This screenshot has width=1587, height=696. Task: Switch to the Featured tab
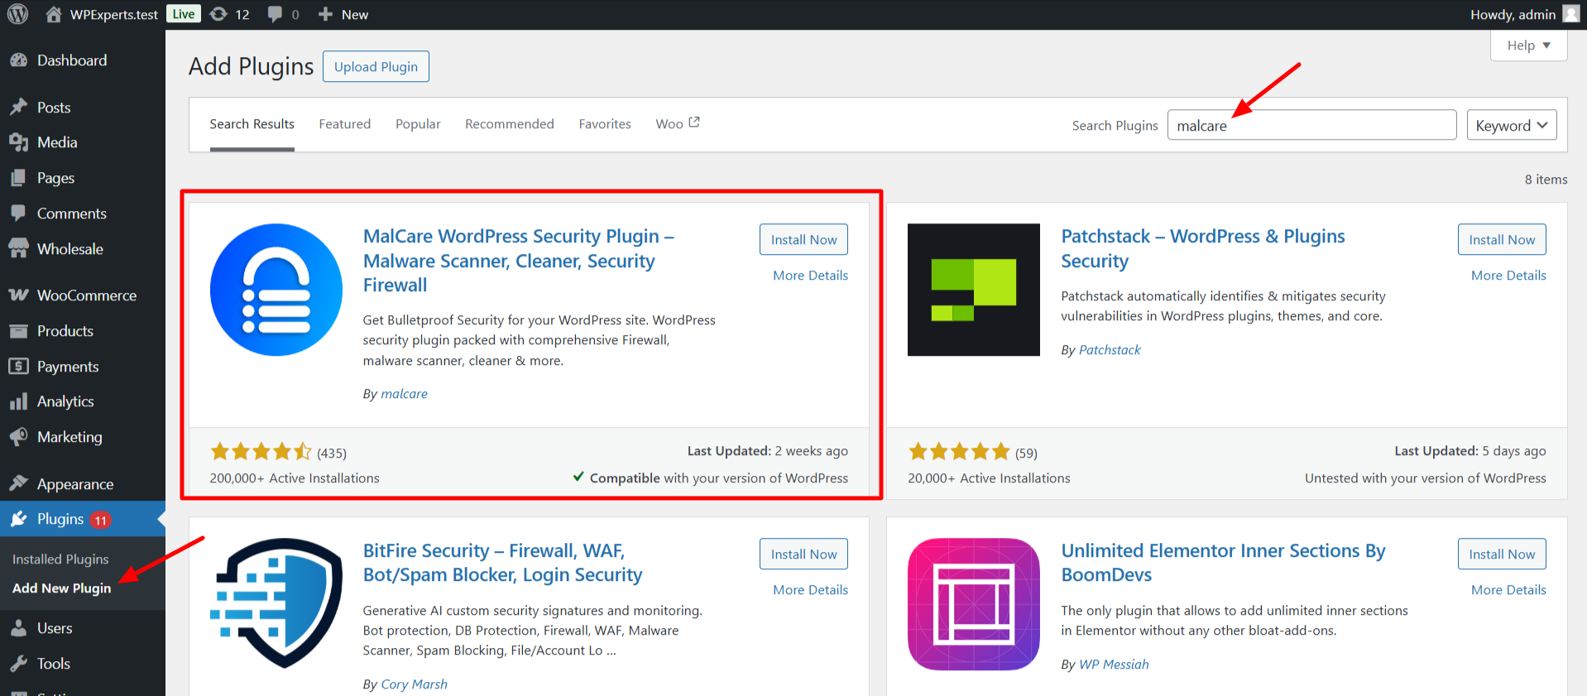(344, 124)
